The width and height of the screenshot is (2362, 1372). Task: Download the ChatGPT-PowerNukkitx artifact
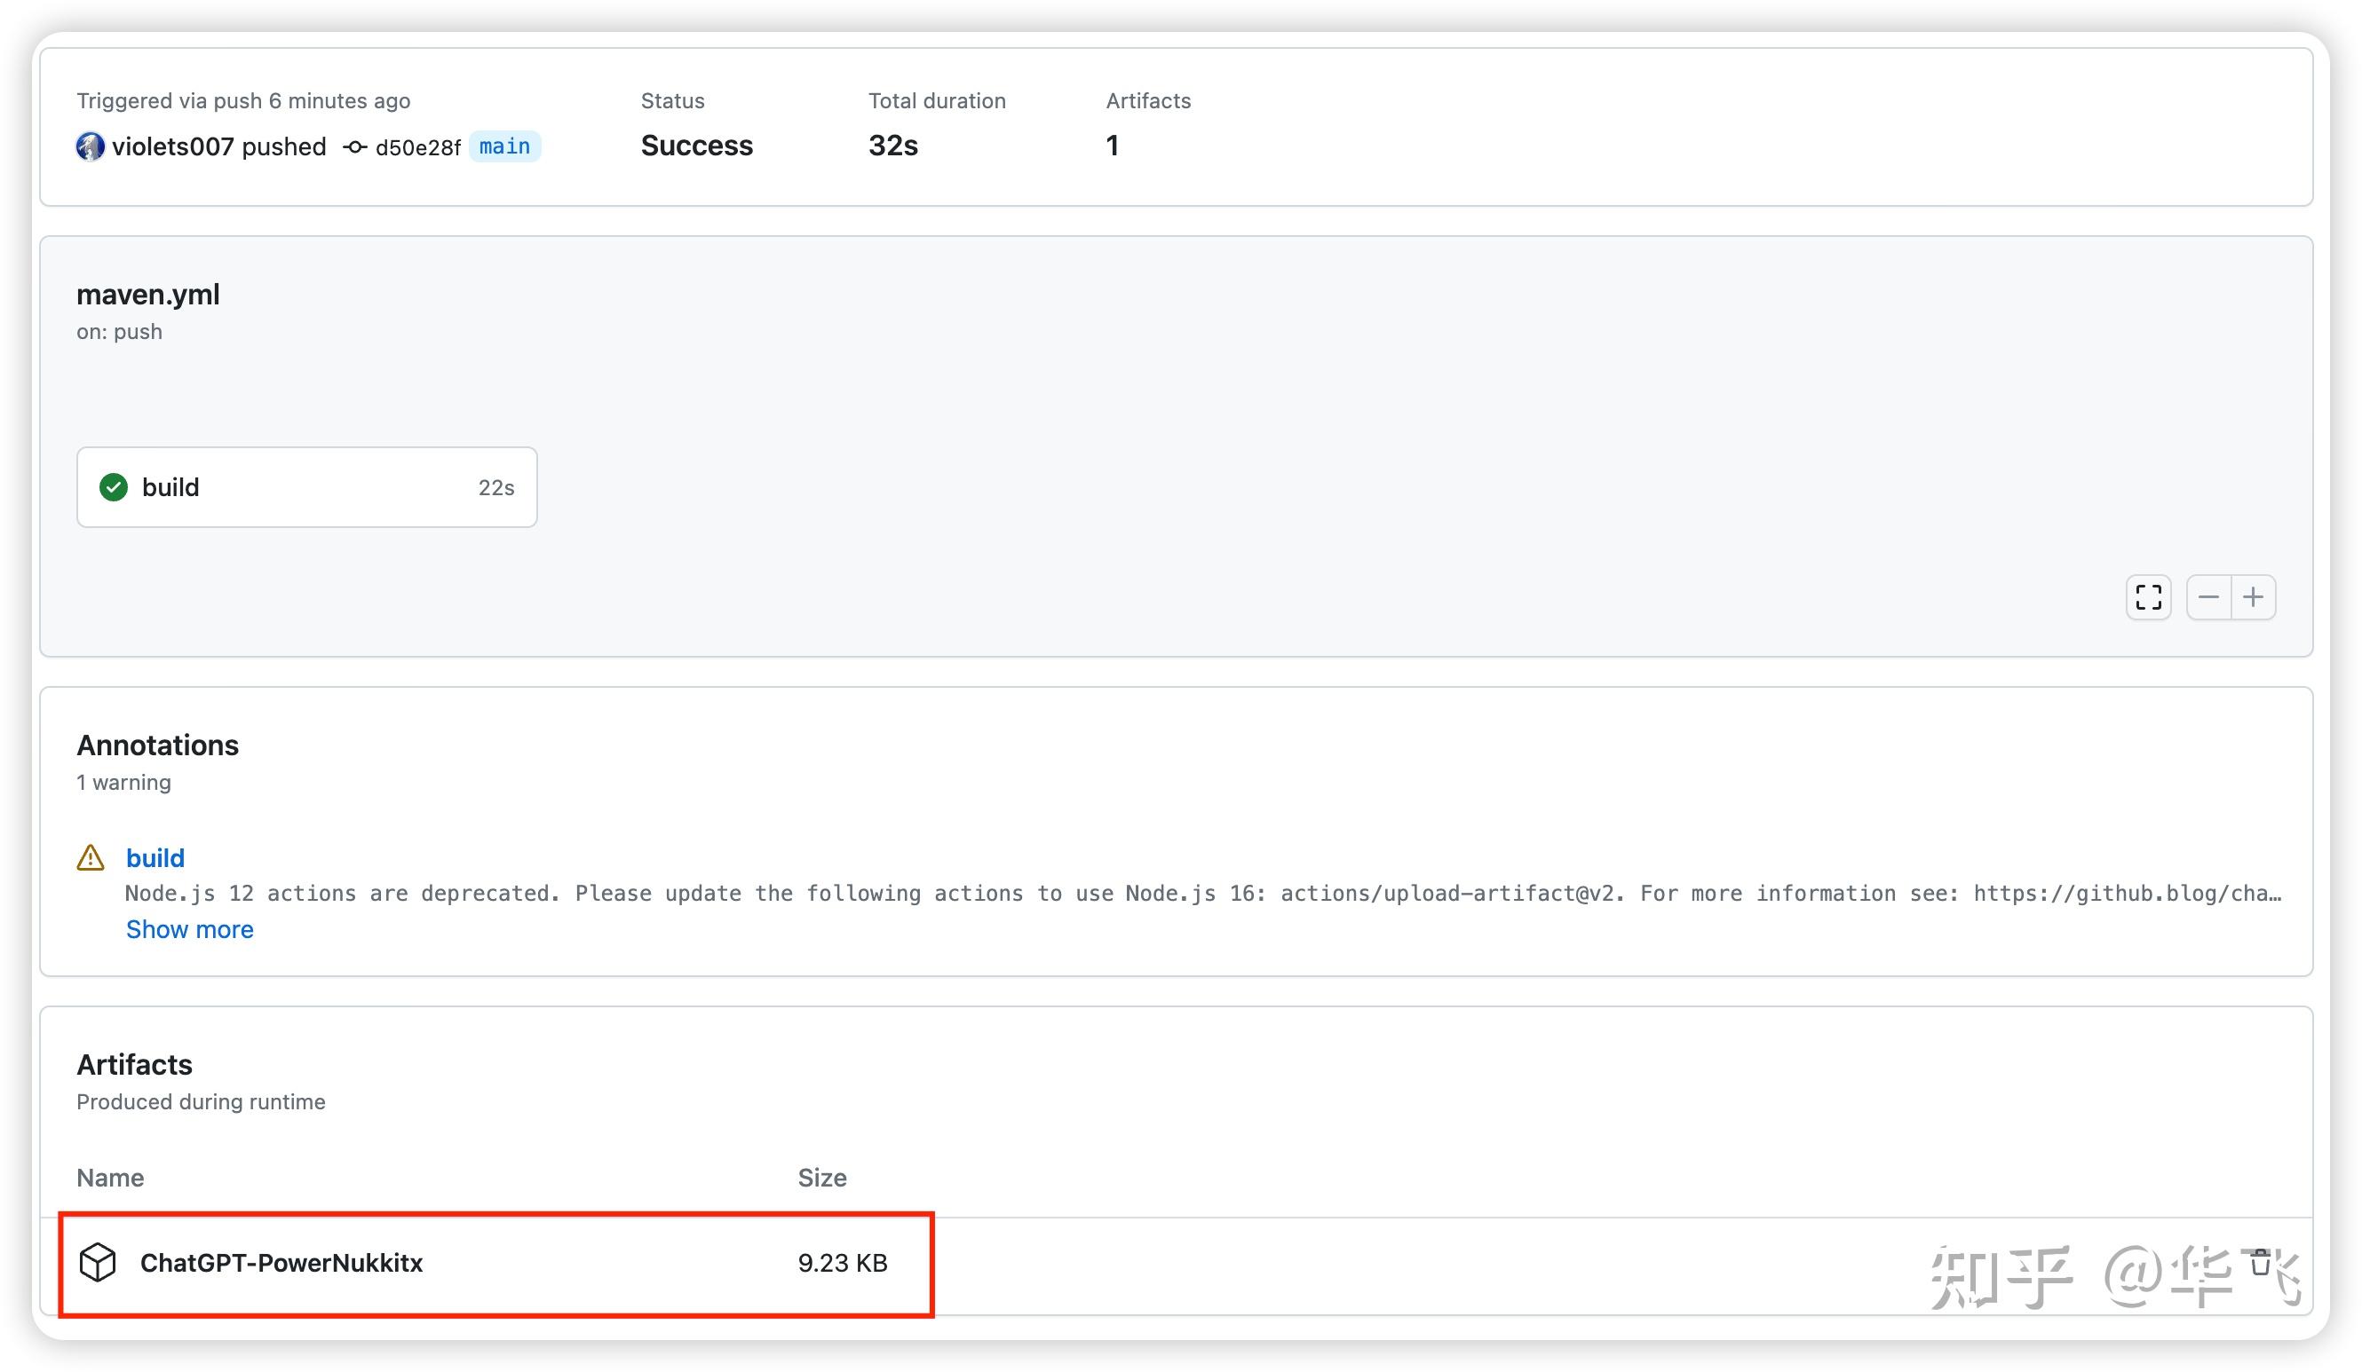pyautogui.click(x=281, y=1264)
